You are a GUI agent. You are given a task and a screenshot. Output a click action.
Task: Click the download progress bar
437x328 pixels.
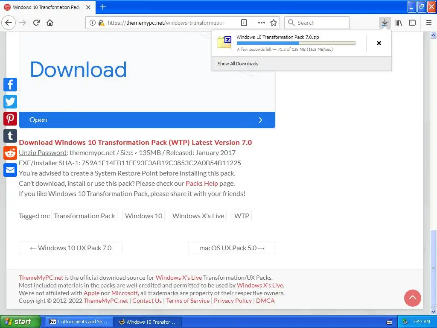click(296, 43)
